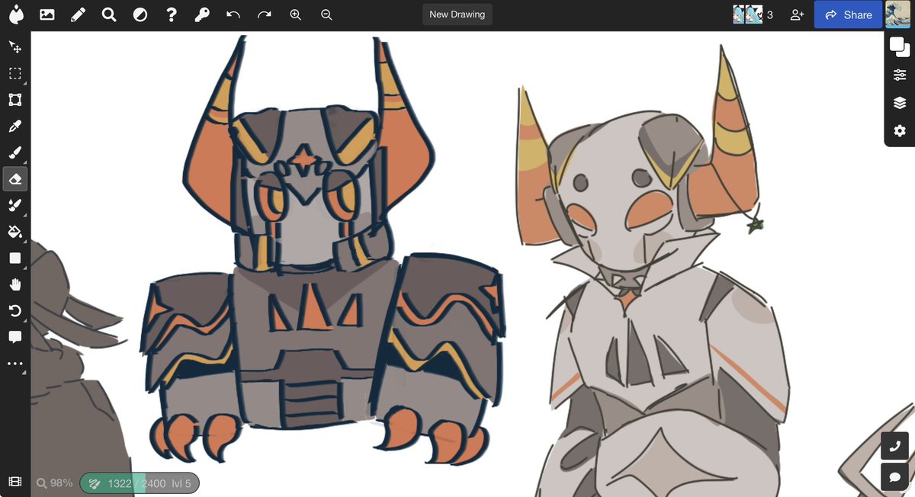Open the foreground/background color swatches
The width and height of the screenshot is (915, 497).
tap(900, 46)
